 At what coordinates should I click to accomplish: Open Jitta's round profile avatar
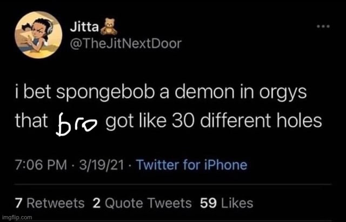click(x=38, y=35)
